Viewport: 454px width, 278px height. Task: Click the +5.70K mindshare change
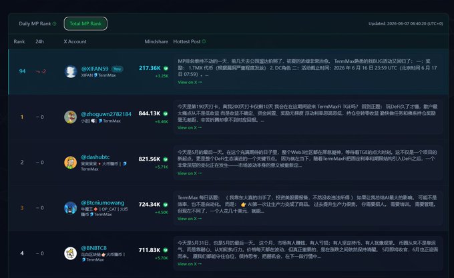point(162,258)
